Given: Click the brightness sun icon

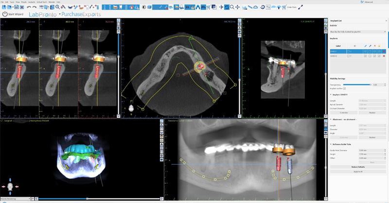Looking at the screenshot, I should [144, 7].
